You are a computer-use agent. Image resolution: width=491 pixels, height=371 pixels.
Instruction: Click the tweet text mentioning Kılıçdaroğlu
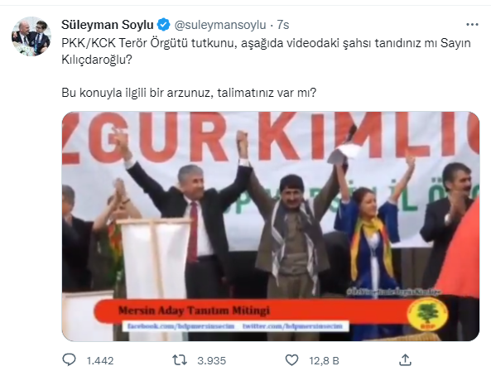(x=266, y=51)
